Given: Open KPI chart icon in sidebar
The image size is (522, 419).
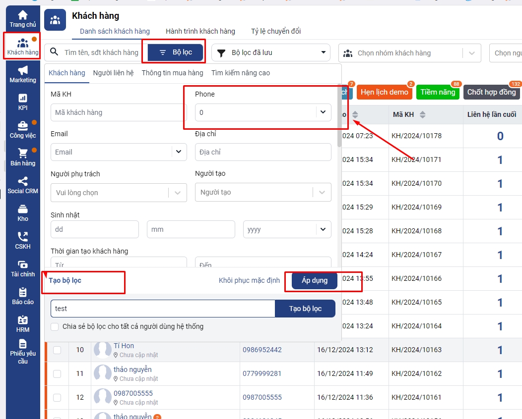Looking at the screenshot, I should coord(23,99).
